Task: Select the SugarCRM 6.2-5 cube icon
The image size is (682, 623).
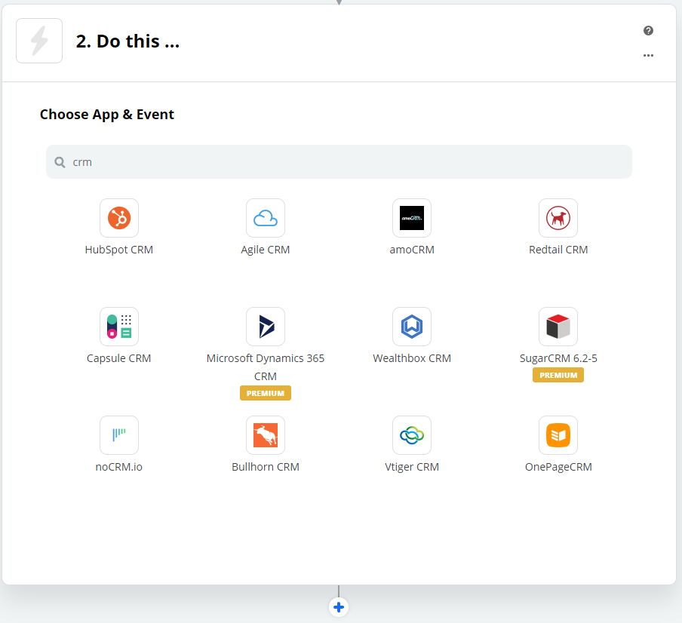Action: (558, 327)
